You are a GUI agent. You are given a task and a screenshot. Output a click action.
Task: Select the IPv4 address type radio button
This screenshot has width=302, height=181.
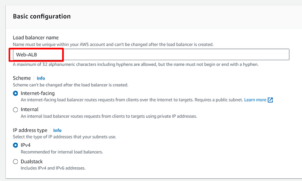tap(16, 145)
